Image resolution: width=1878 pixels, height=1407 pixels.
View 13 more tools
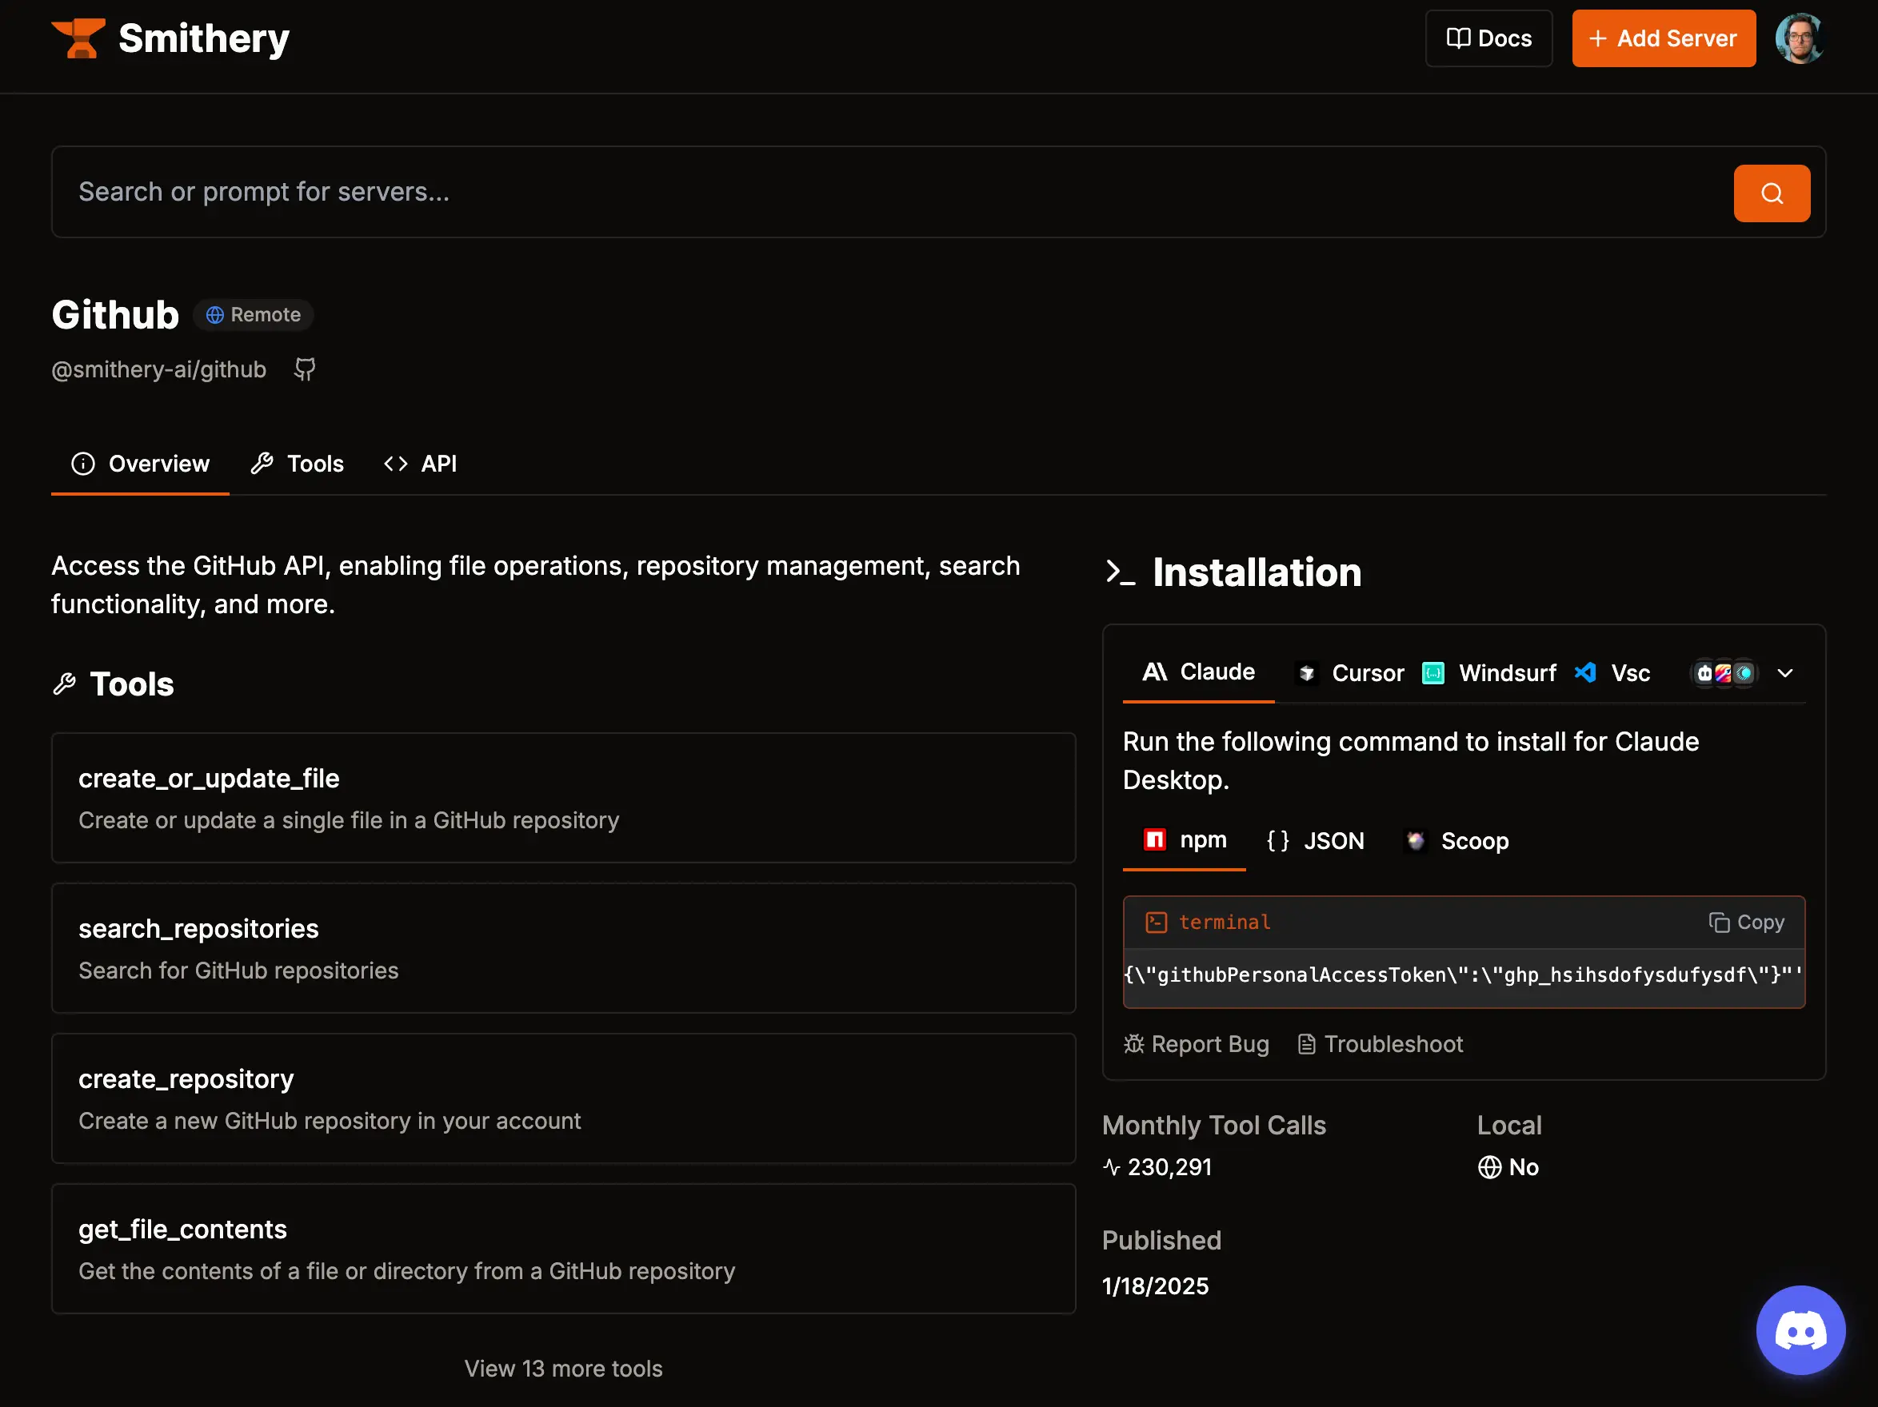click(x=563, y=1369)
